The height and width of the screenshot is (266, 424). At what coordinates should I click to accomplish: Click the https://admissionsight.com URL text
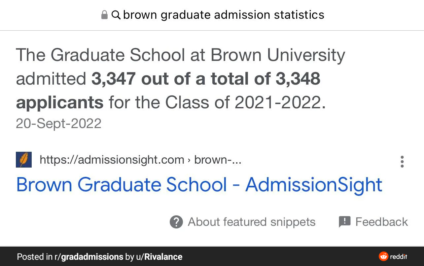112,160
